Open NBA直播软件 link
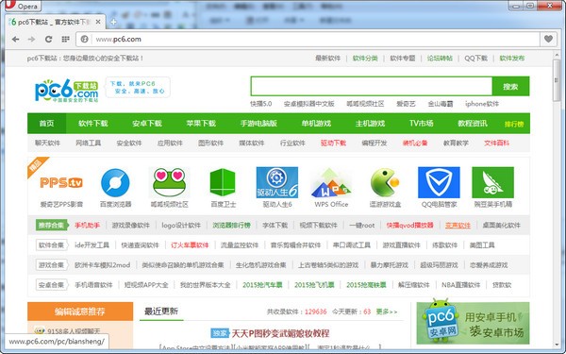The width and height of the screenshot is (566, 354). click(x=461, y=285)
